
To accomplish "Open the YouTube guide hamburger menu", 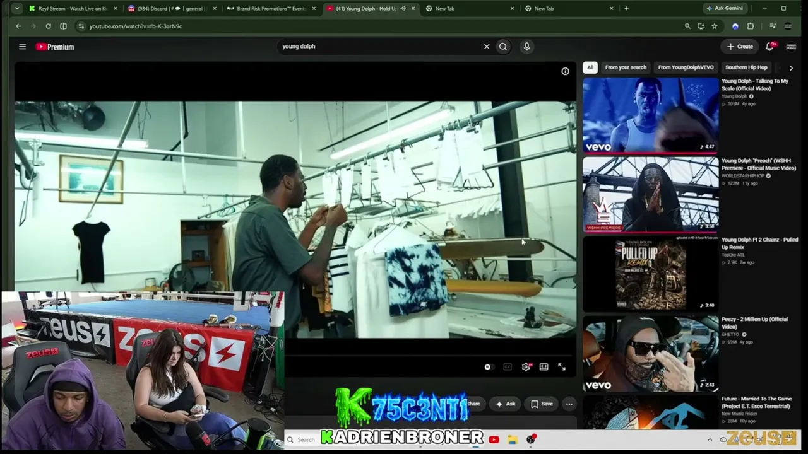I will click(x=22, y=47).
